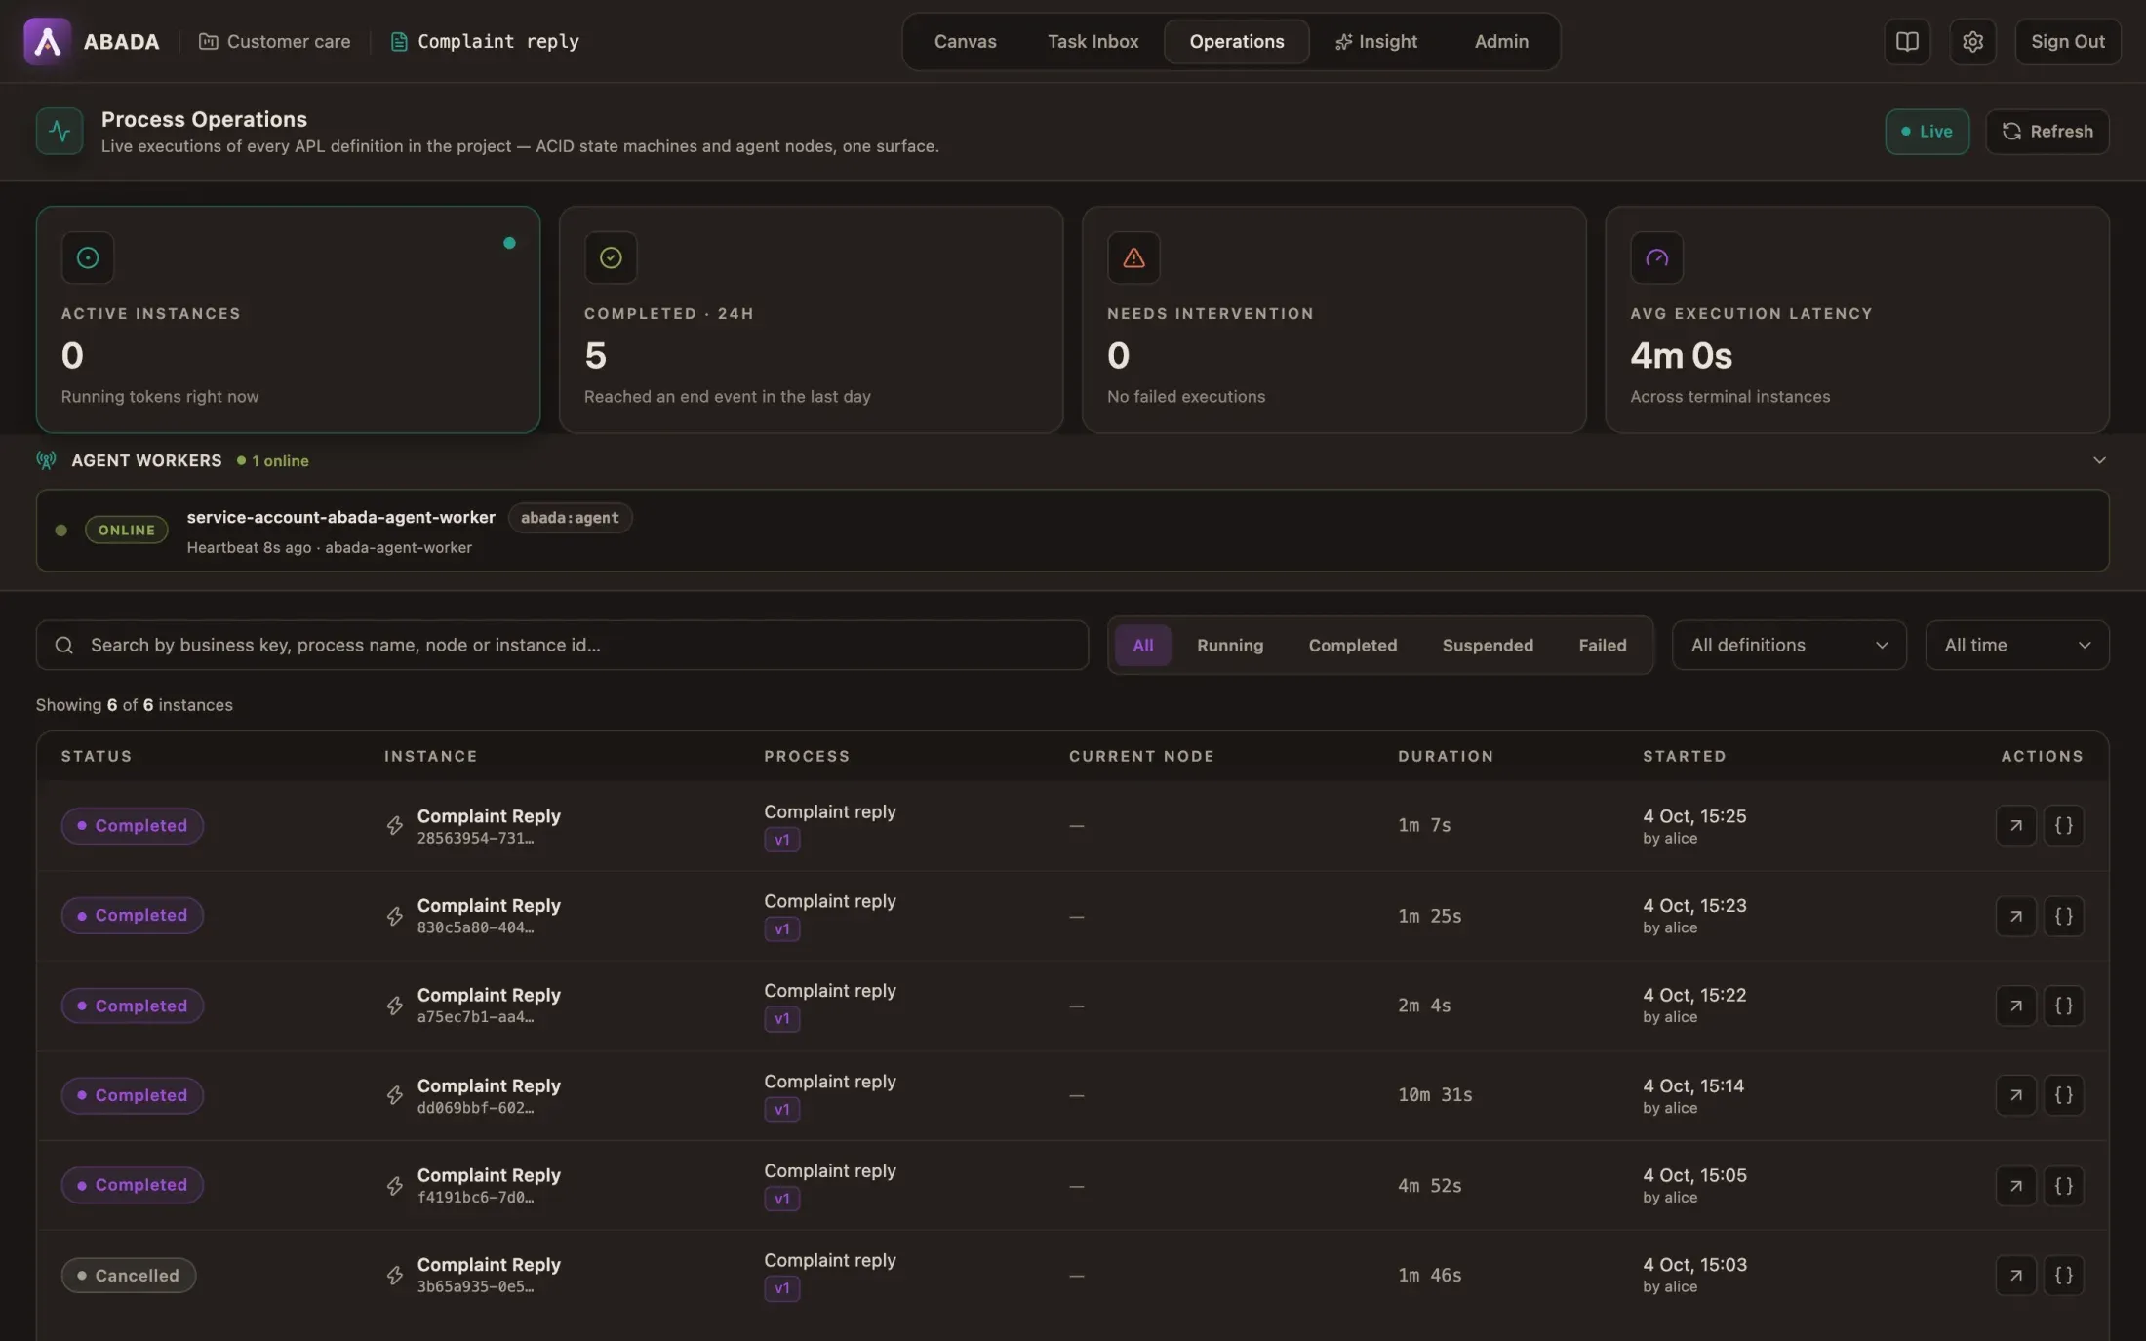Toggle the Live updates button
The height and width of the screenshot is (1341, 2146).
1927,132
